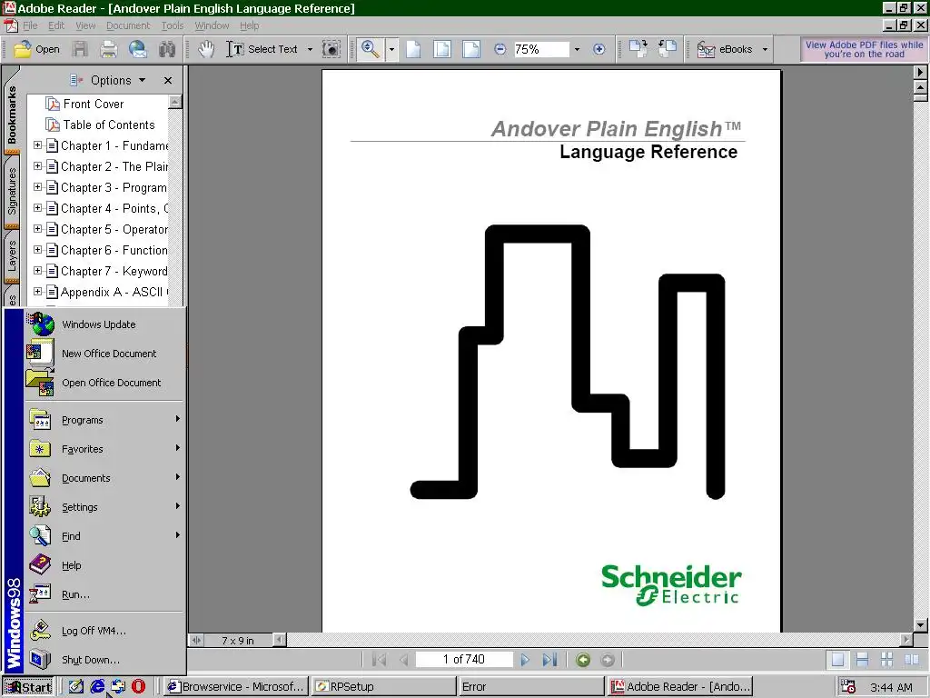The image size is (930, 698).
Task: Click the green Previous View button
Action: coord(583,660)
